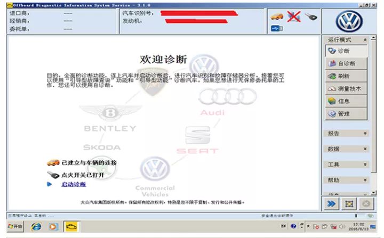Click the fullscreen view icon button
Viewport: 384px width, 238px height.
click(349, 203)
